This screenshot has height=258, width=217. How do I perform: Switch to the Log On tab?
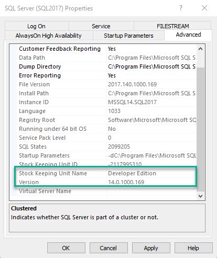click(x=37, y=26)
